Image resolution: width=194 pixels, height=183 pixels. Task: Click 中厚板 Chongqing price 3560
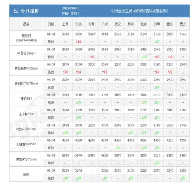(x=170, y=49)
